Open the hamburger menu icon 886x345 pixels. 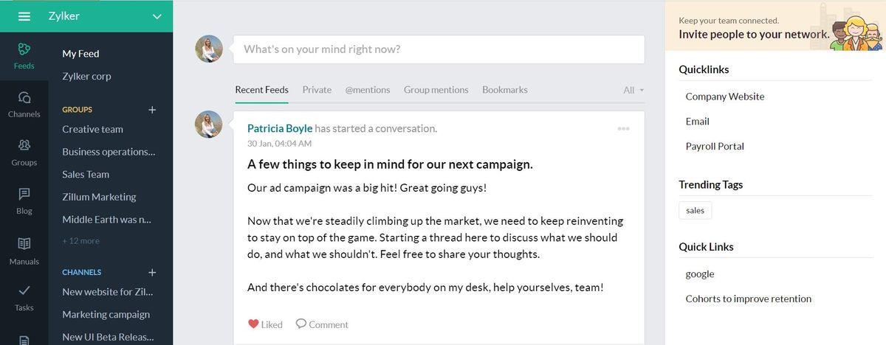[x=24, y=16]
